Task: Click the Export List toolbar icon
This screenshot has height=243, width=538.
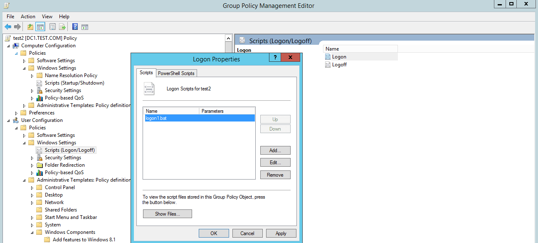Action: click(x=62, y=27)
